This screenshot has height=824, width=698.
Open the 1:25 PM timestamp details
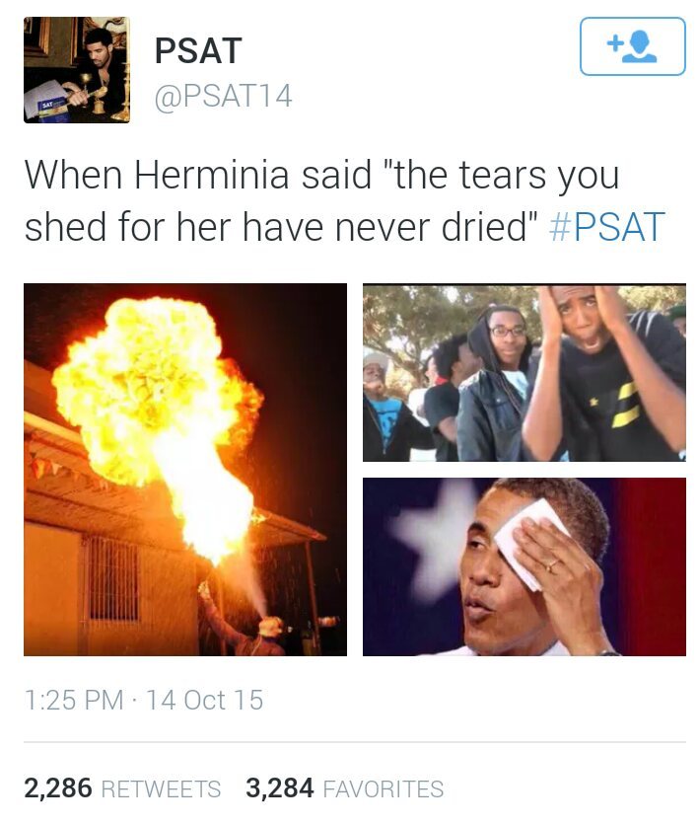coord(74,700)
